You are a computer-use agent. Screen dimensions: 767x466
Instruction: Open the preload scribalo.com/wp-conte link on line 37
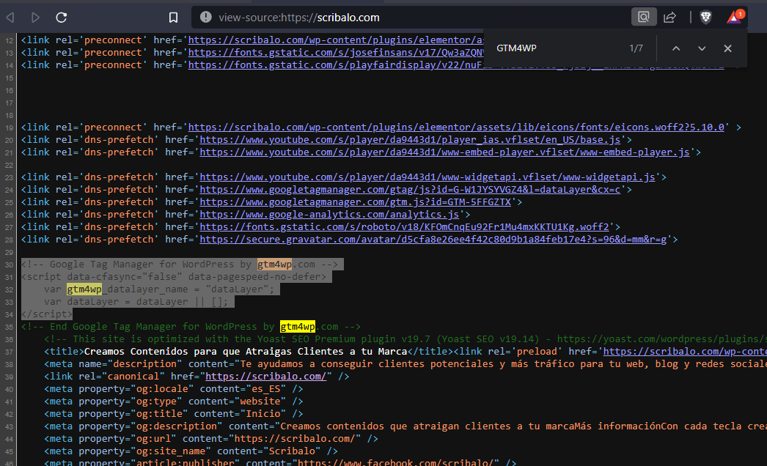tap(685, 352)
